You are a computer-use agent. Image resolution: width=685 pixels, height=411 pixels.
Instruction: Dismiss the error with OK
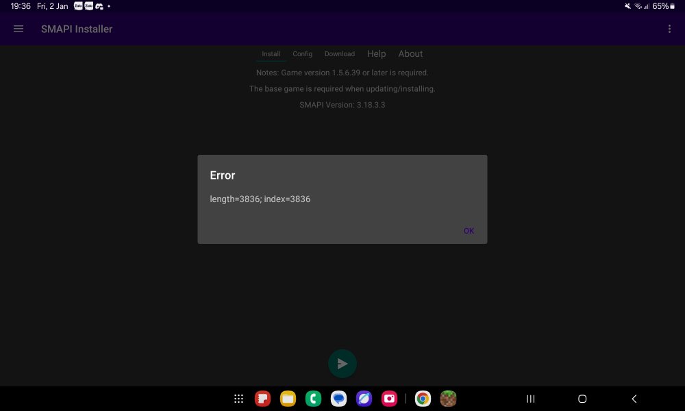pos(469,231)
